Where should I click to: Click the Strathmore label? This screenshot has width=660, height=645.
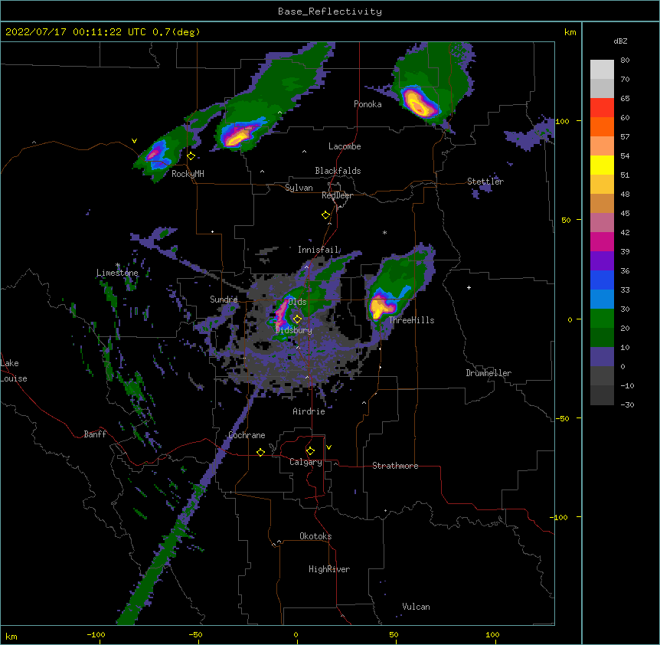tap(395, 466)
